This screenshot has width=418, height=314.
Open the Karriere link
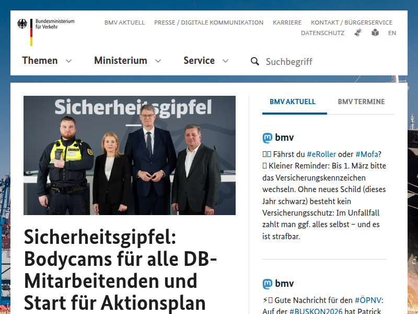coord(287,23)
